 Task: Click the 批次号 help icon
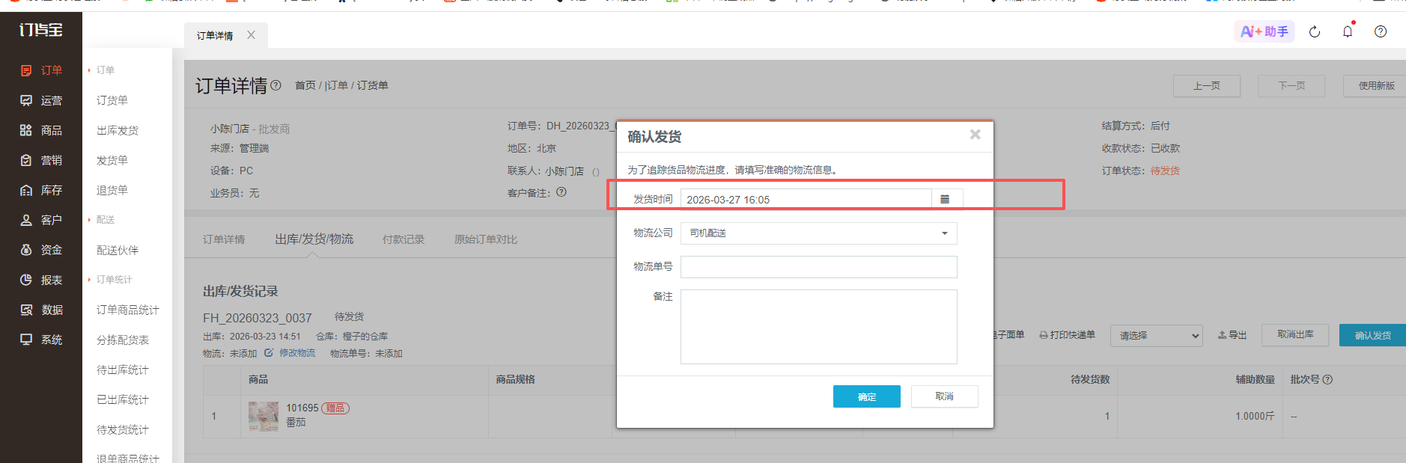coord(1327,379)
